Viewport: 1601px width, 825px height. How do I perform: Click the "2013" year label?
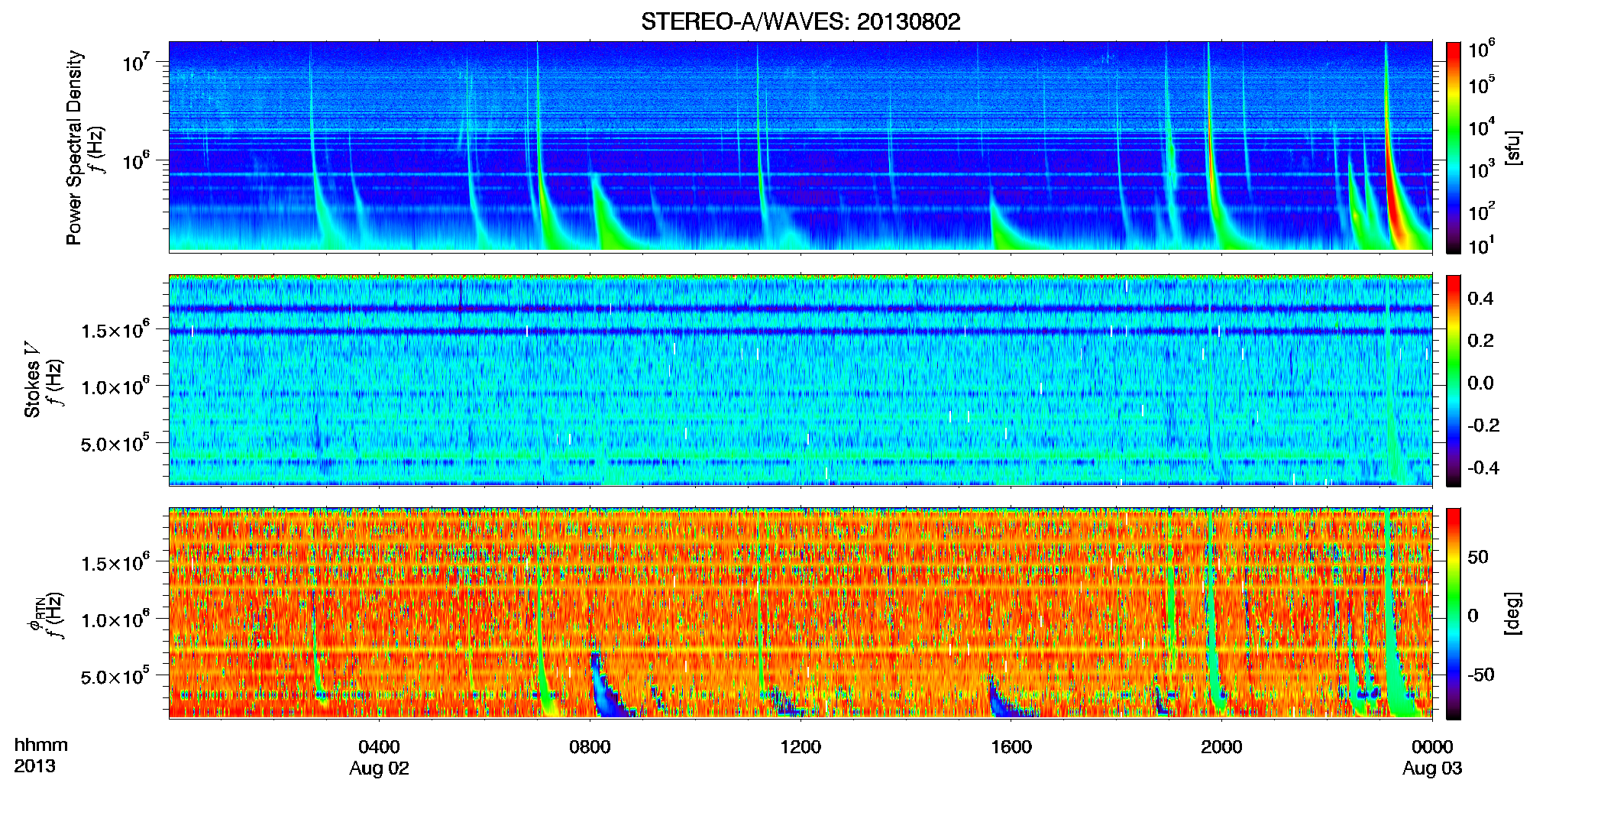click(x=34, y=766)
